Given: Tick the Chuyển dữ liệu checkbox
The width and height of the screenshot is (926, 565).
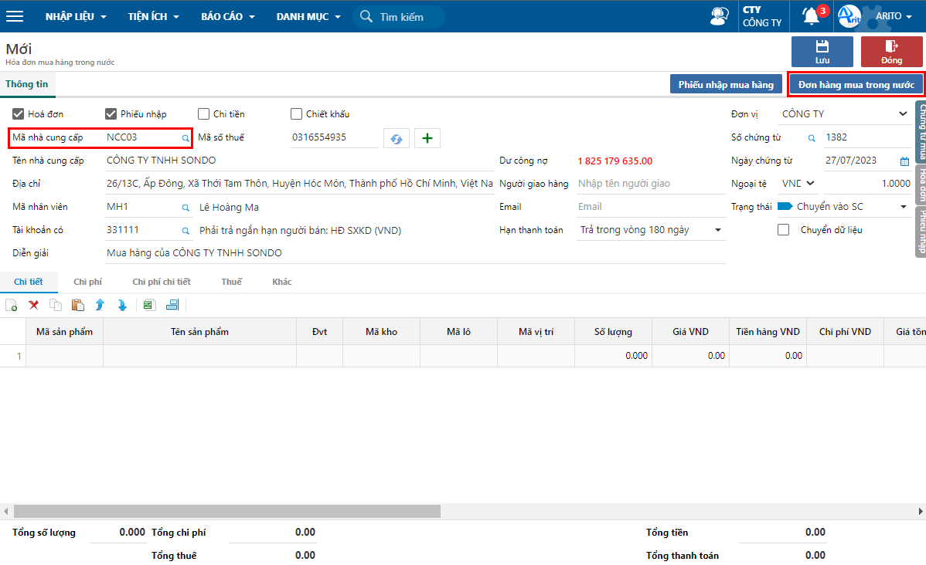Looking at the screenshot, I should pos(784,230).
